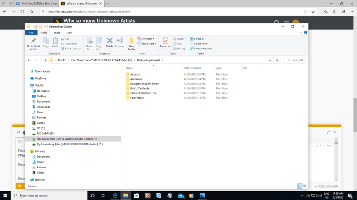Open Microsoft Store from taskbar
This screenshot has height=200, width=357.
pyautogui.click(x=137, y=195)
